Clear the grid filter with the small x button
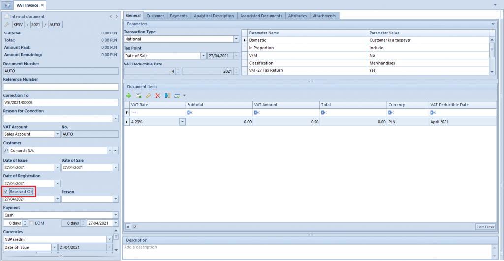This screenshot has width=504, height=261. (128, 227)
